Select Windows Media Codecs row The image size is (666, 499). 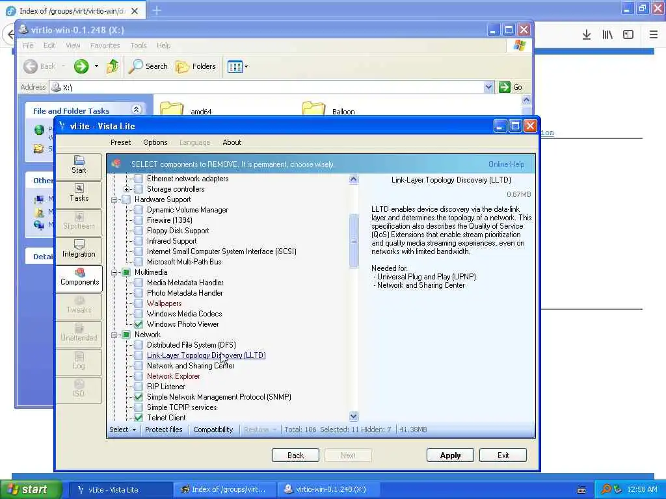pos(184,314)
